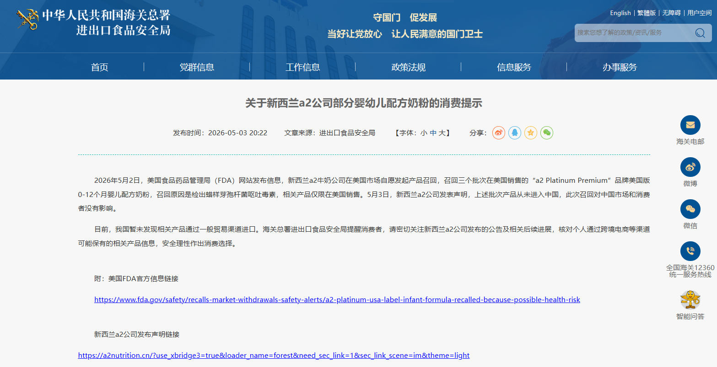717x367 pixels.
Task: Share article via WeChat icon
Action: pos(547,133)
